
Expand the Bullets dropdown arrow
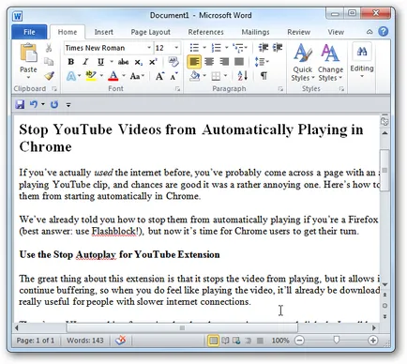[204, 48]
